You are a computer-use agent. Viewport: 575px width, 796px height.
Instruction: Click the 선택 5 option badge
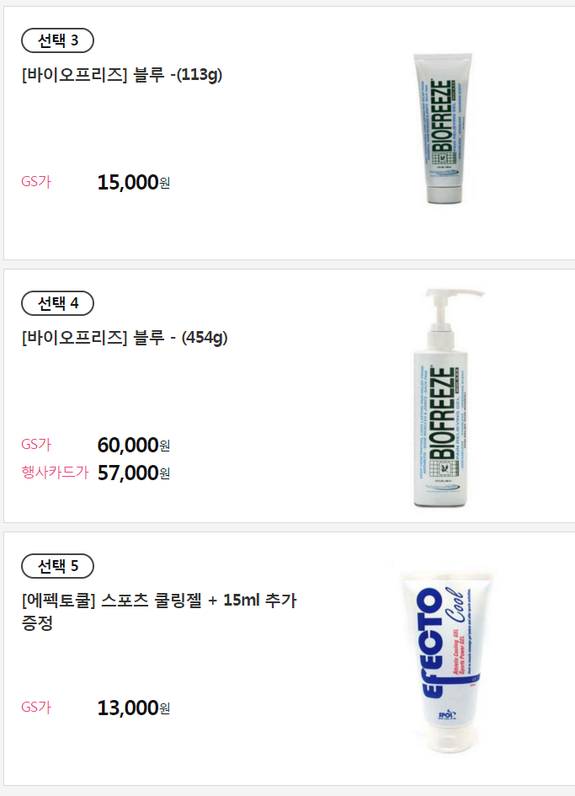tap(57, 566)
